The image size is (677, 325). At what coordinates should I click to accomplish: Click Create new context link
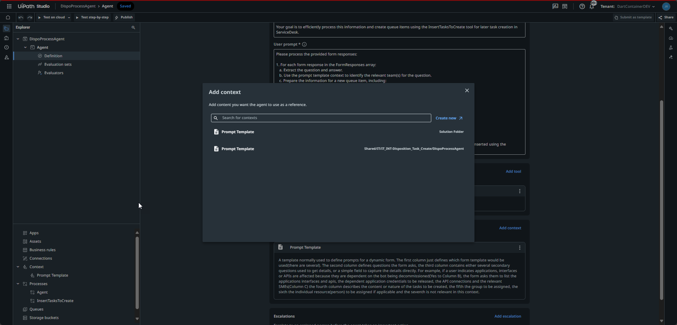(449, 118)
